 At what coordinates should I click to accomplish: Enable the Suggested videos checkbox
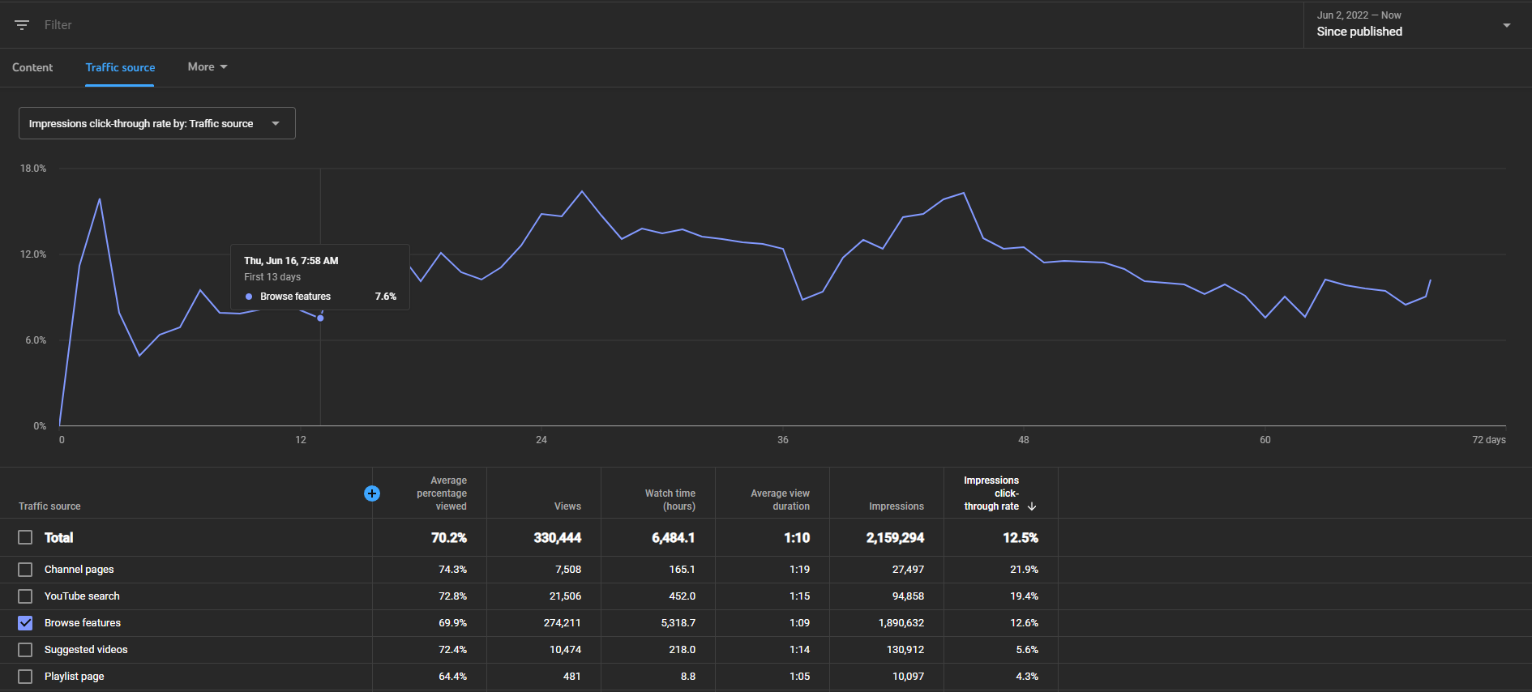(x=25, y=650)
